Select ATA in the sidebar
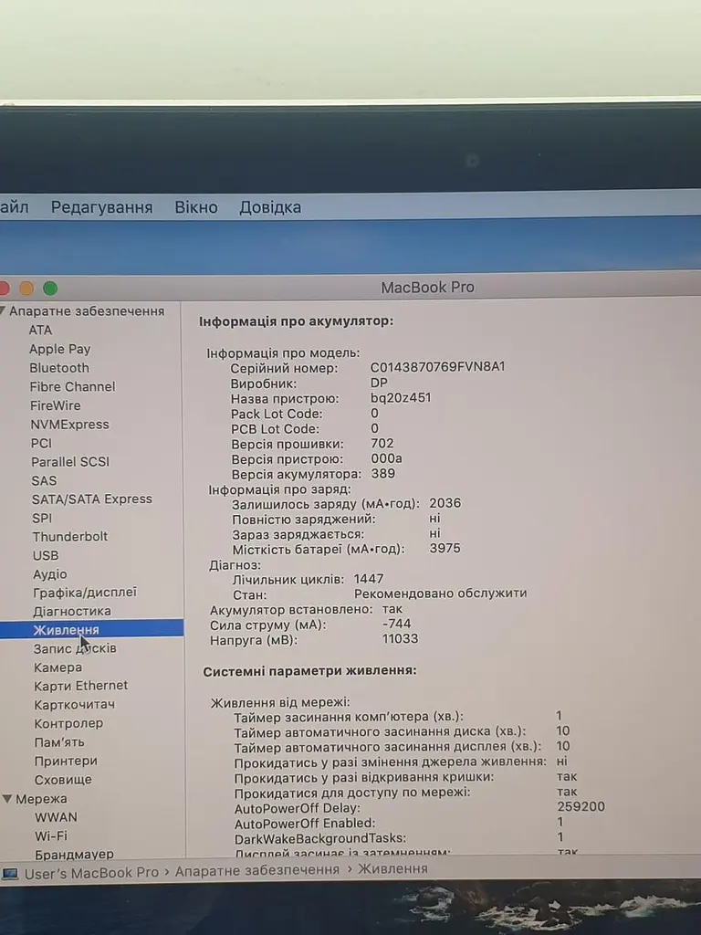The width and height of the screenshot is (701, 935). [40, 330]
